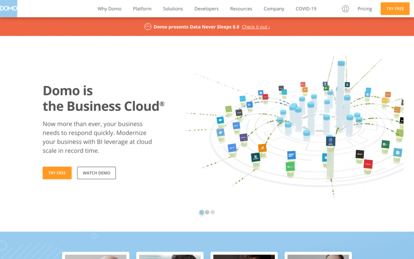Open the Resources menu

point(241,9)
